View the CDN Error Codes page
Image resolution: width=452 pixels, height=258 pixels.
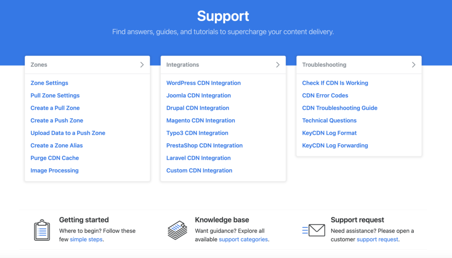(325, 95)
